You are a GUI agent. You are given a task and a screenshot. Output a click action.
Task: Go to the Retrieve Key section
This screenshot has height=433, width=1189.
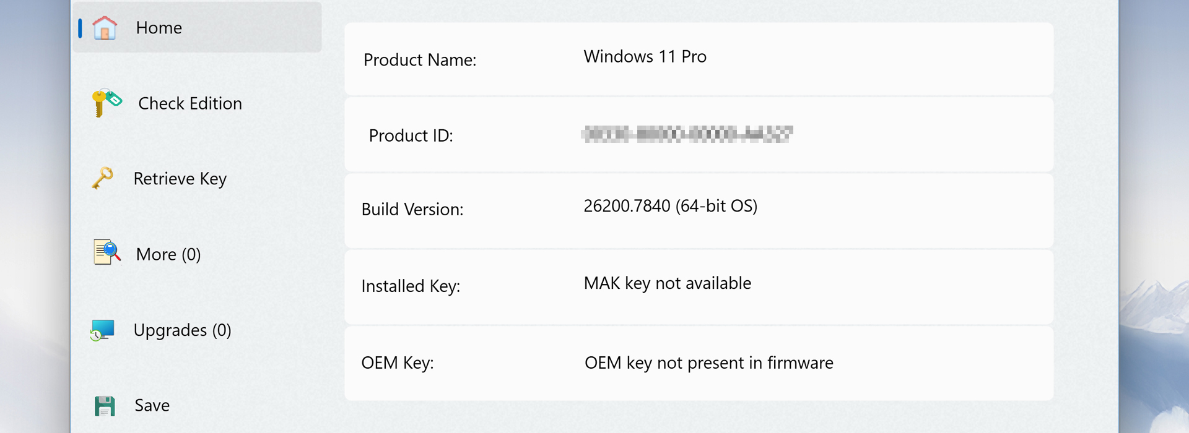(x=180, y=179)
